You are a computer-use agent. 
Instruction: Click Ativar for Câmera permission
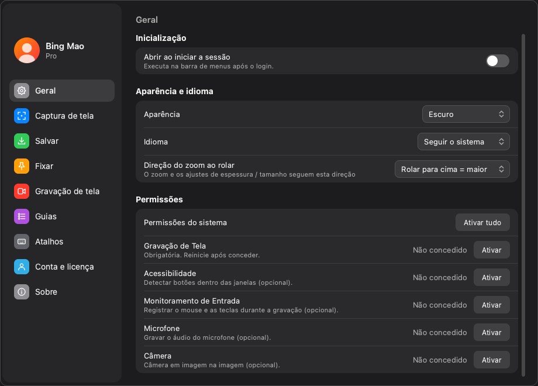[x=491, y=360]
